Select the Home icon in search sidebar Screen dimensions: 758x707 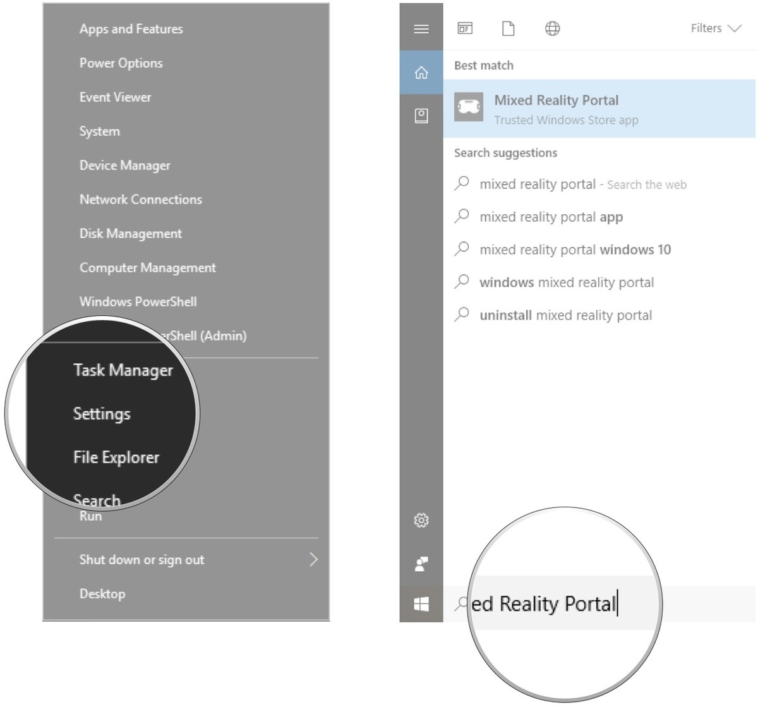pyautogui.click(x=421, y=73)
